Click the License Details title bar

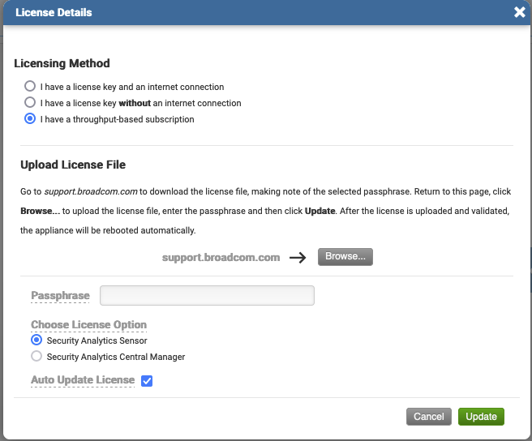(x=243, y=12)
